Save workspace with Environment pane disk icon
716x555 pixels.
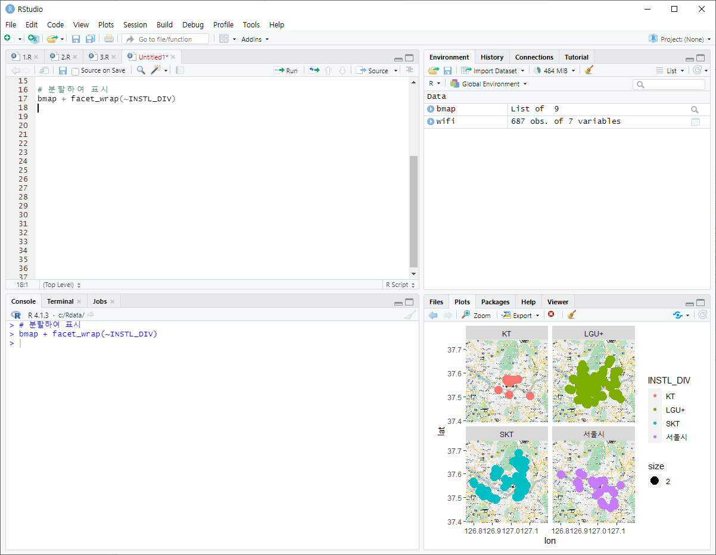(447, 70)
